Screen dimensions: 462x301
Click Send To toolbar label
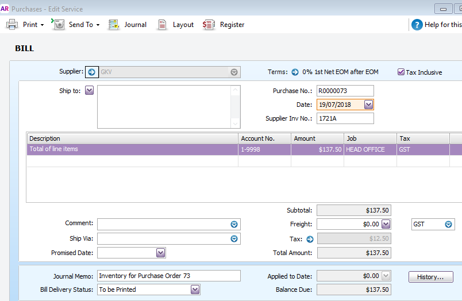[x=80, y=25]
